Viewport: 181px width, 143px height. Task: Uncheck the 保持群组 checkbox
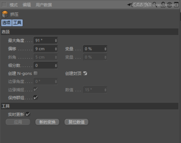click(36, 97)
